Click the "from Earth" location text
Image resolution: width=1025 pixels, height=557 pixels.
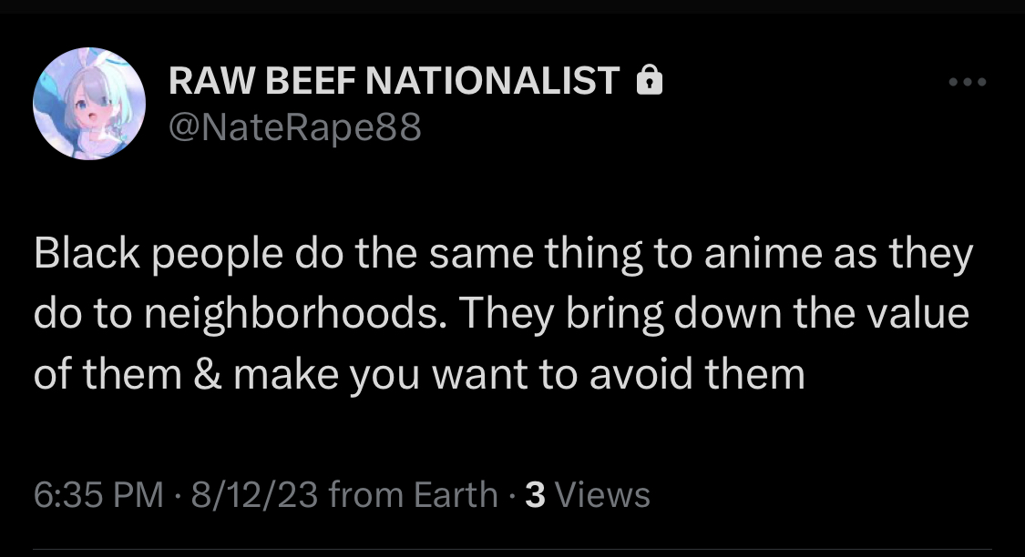click(413, 495)
